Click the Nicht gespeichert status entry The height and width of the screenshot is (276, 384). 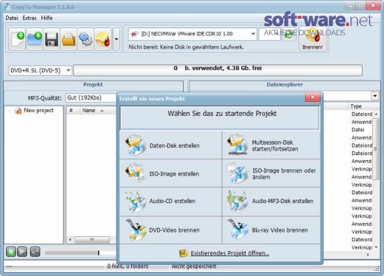pos(194,266)
